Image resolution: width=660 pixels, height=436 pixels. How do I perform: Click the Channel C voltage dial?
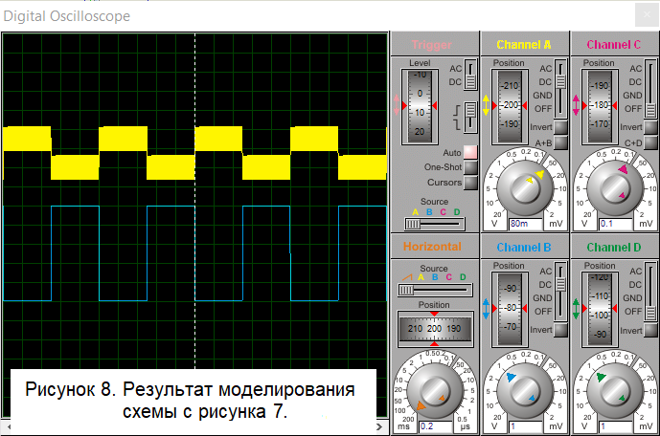(x=612, y=187)
